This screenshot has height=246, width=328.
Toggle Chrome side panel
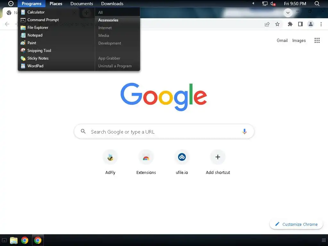click(x=300, y=24)
